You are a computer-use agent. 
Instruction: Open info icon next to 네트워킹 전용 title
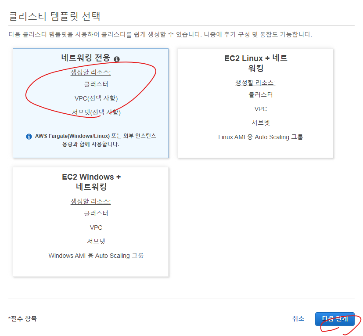[117, 59]
